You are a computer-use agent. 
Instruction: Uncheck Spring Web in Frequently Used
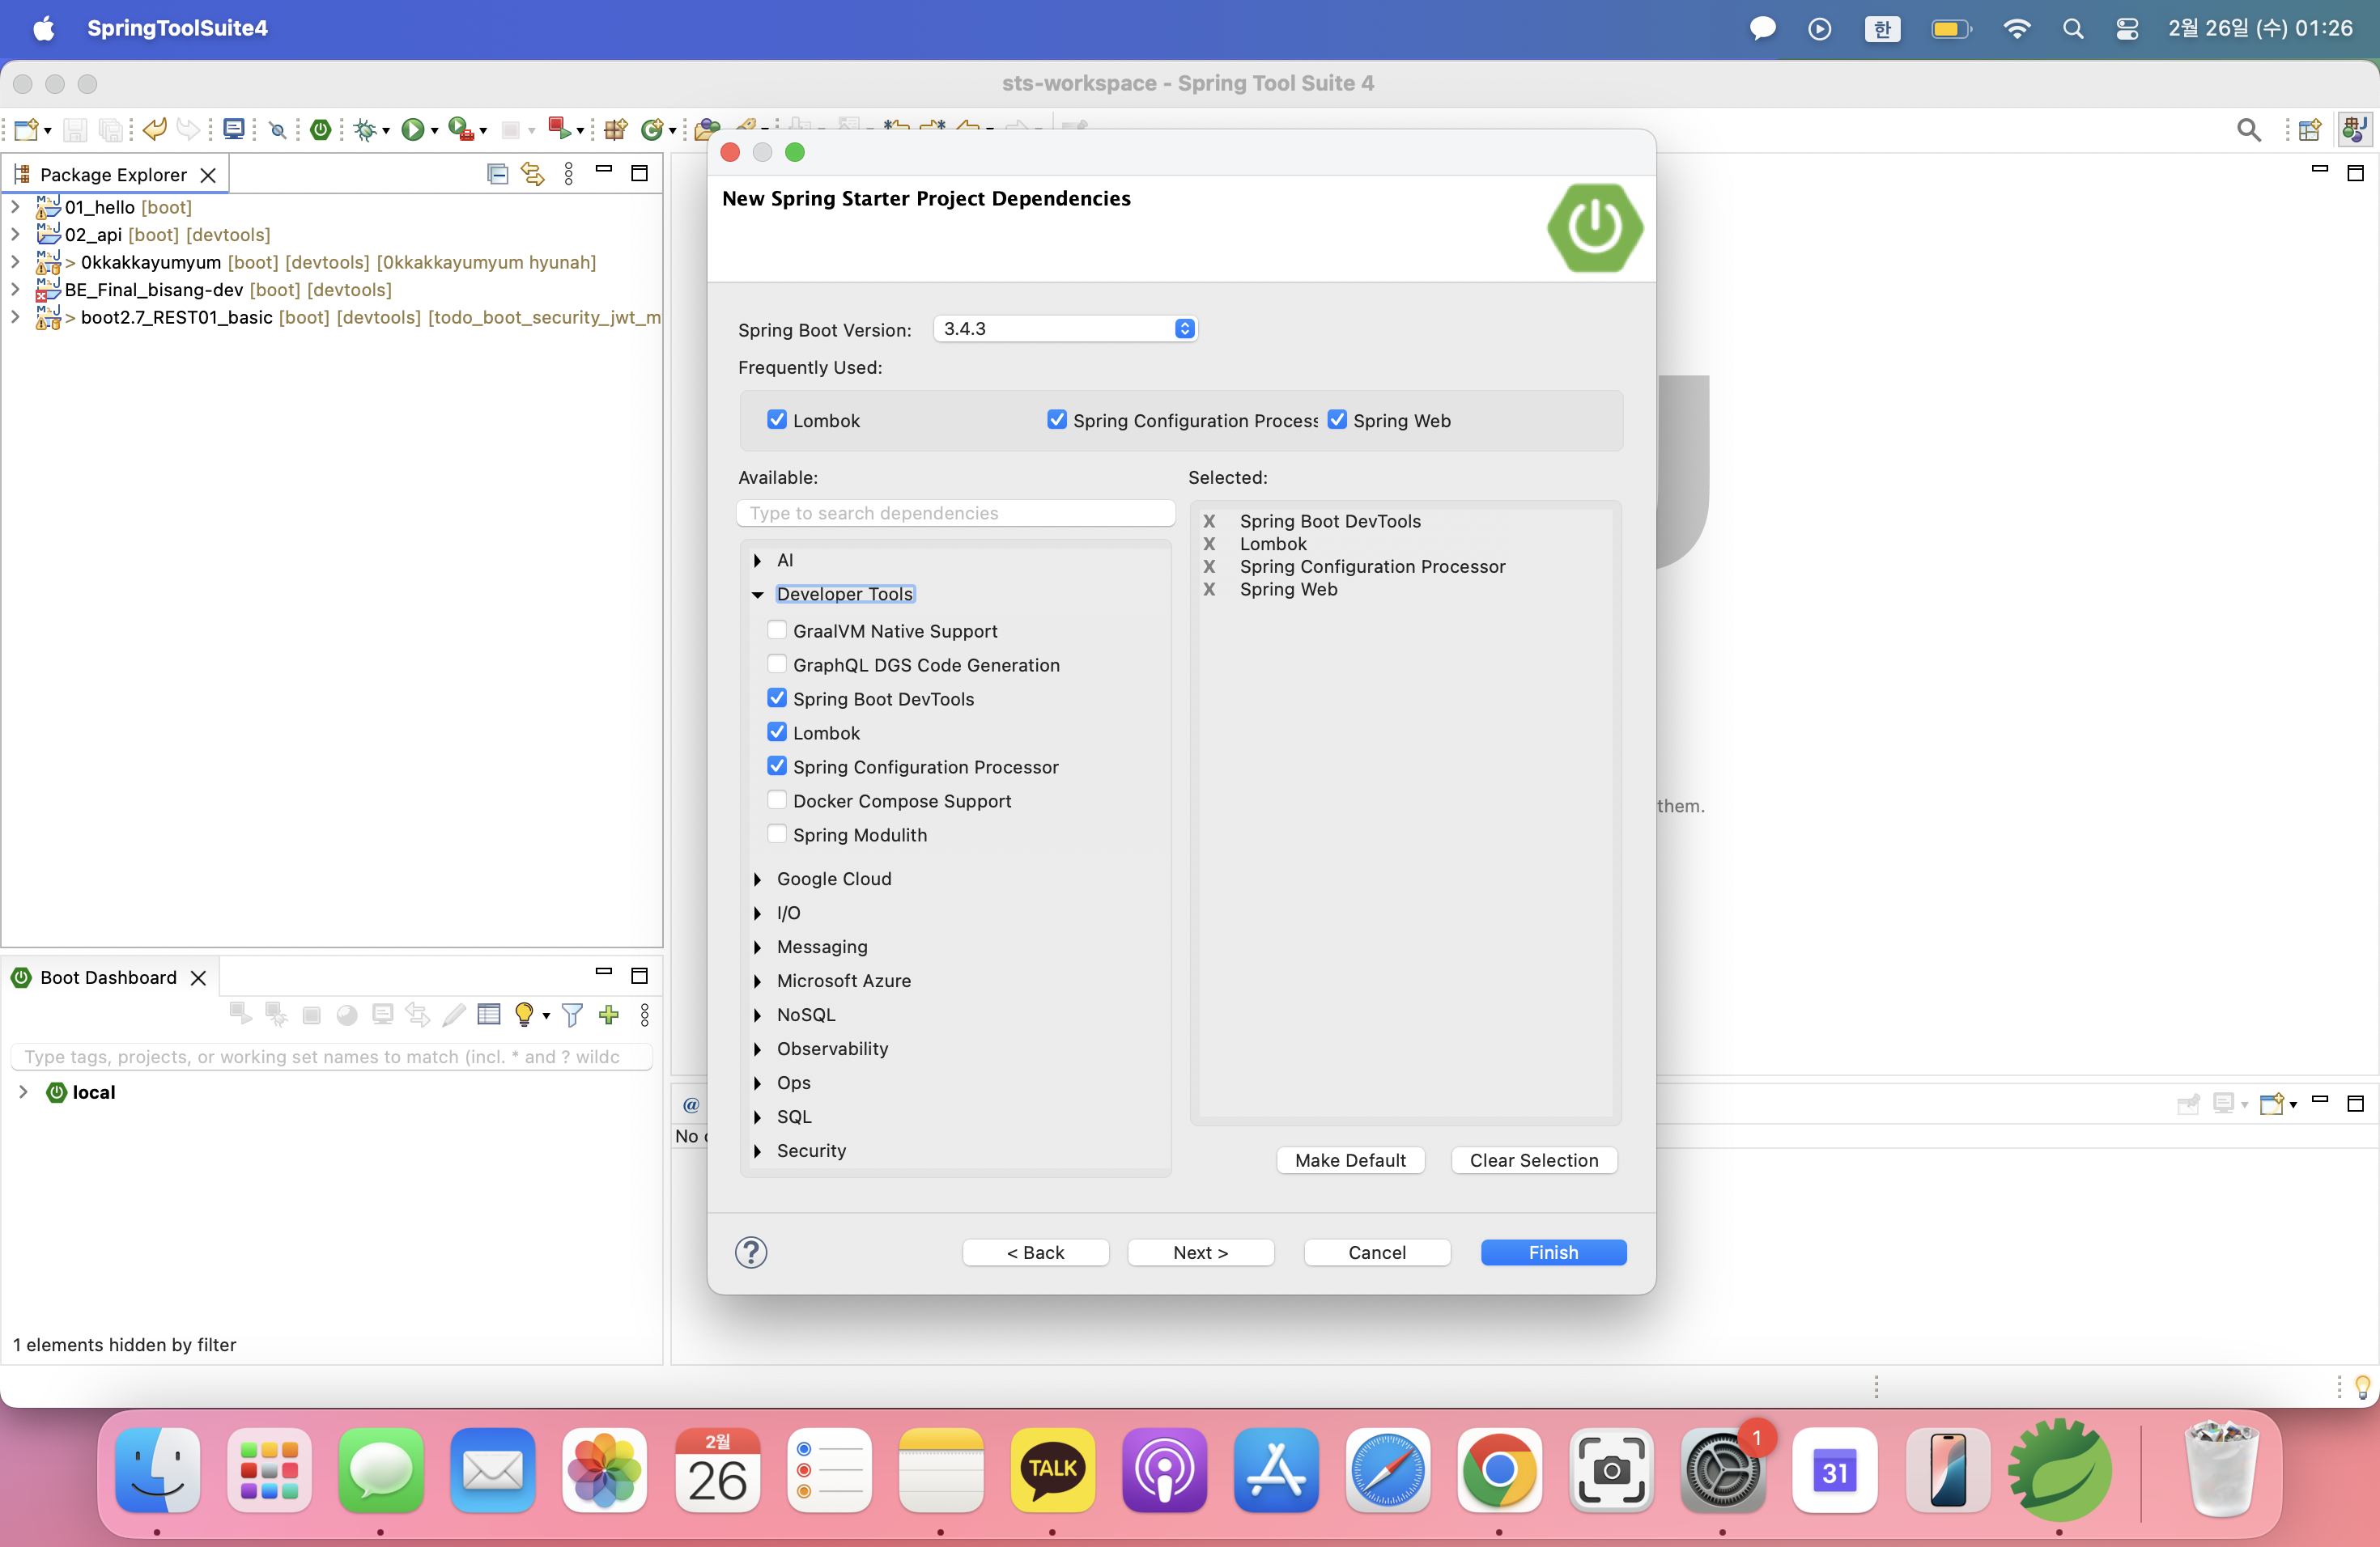1337,420
